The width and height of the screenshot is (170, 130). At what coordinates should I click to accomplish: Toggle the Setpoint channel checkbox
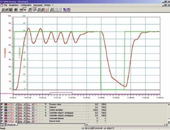pos(2,107)
